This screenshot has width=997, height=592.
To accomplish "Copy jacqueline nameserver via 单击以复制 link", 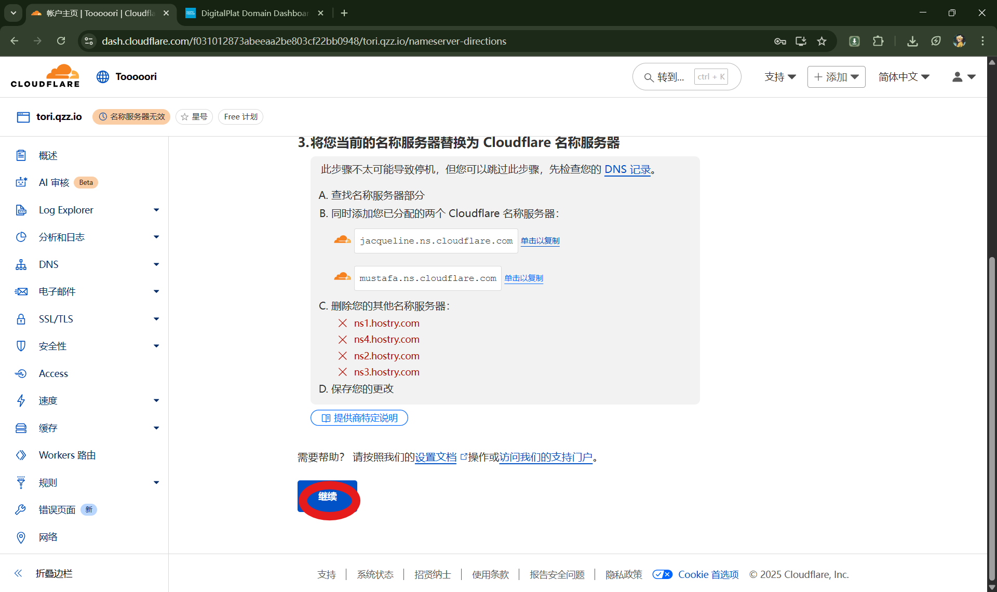I will tap(540, 241).
